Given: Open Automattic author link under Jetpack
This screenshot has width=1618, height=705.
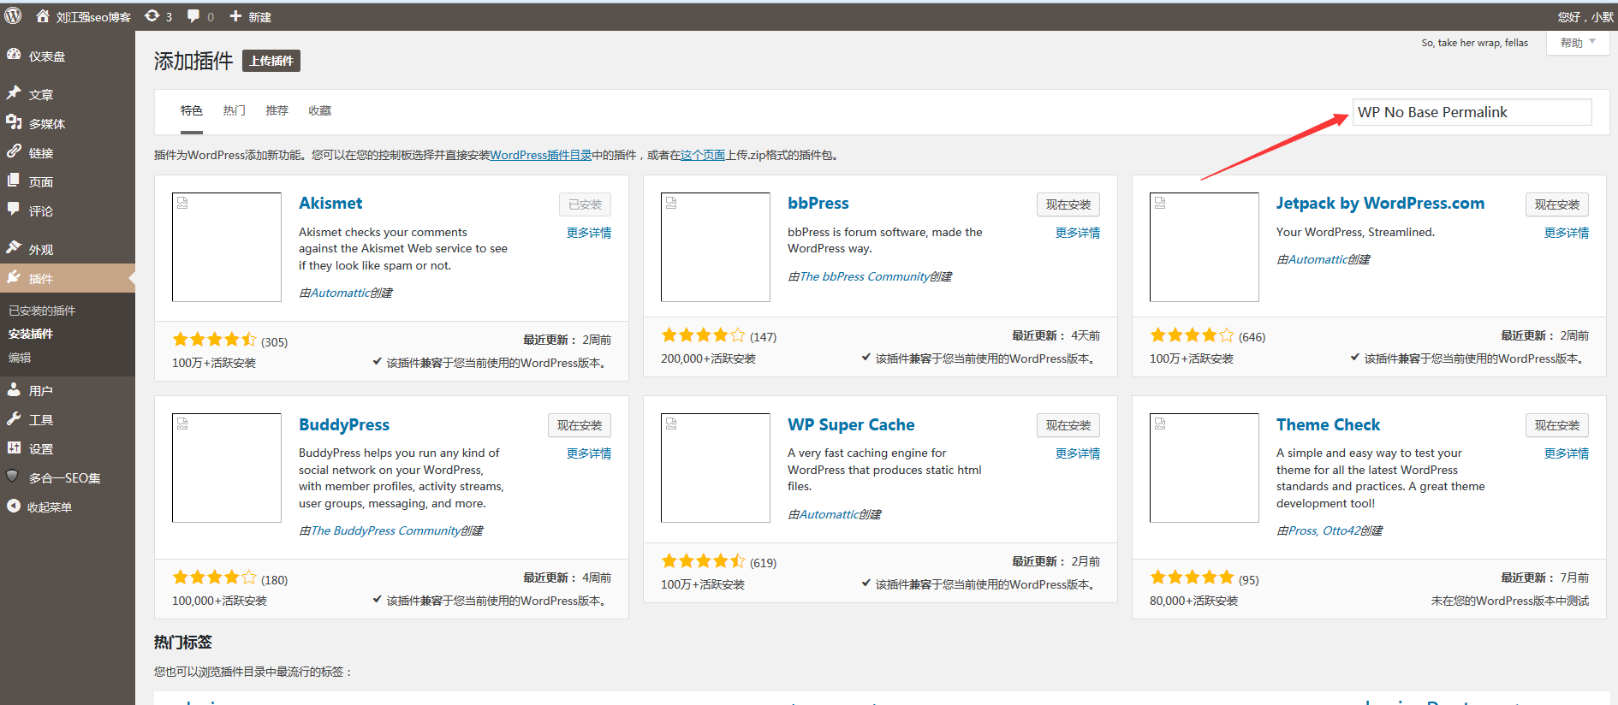Looking at the screenshot, I should tap(1318, 259).
